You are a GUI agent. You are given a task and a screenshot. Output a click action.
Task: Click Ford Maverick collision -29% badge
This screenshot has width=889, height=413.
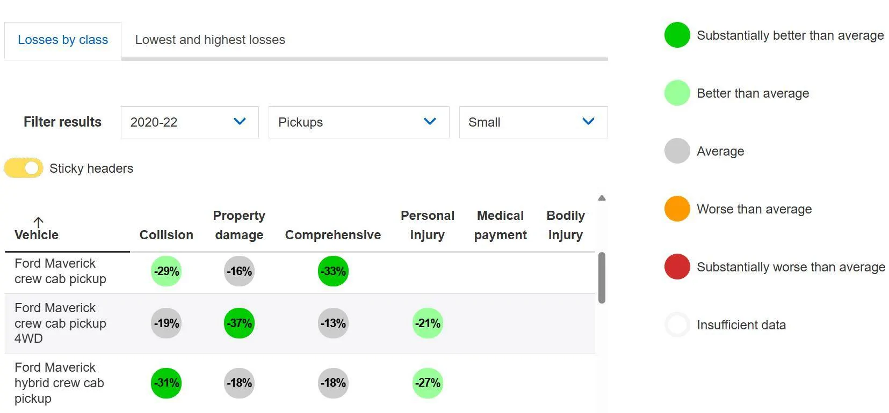[x=166, y=271]
